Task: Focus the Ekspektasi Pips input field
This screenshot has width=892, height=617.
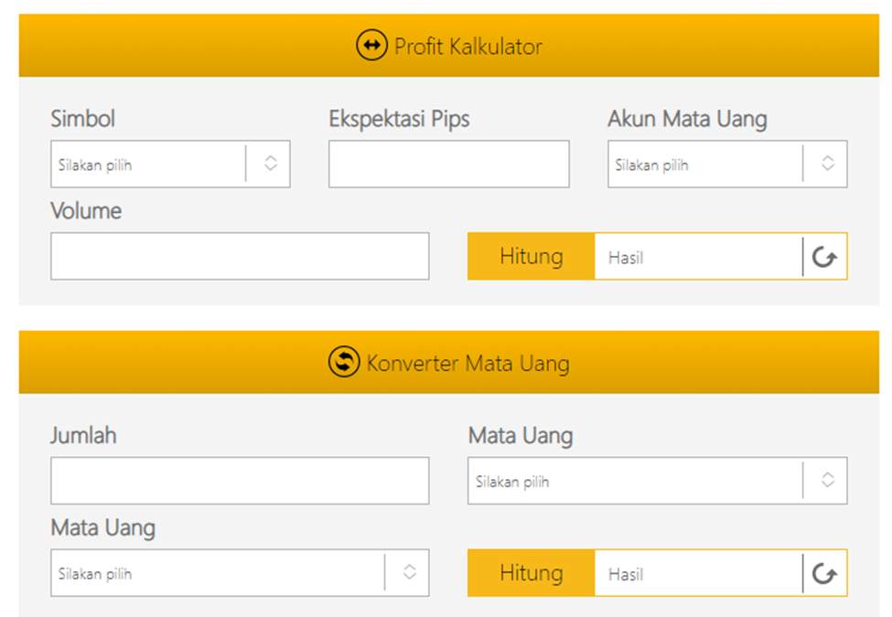Action: pos(449,165)
